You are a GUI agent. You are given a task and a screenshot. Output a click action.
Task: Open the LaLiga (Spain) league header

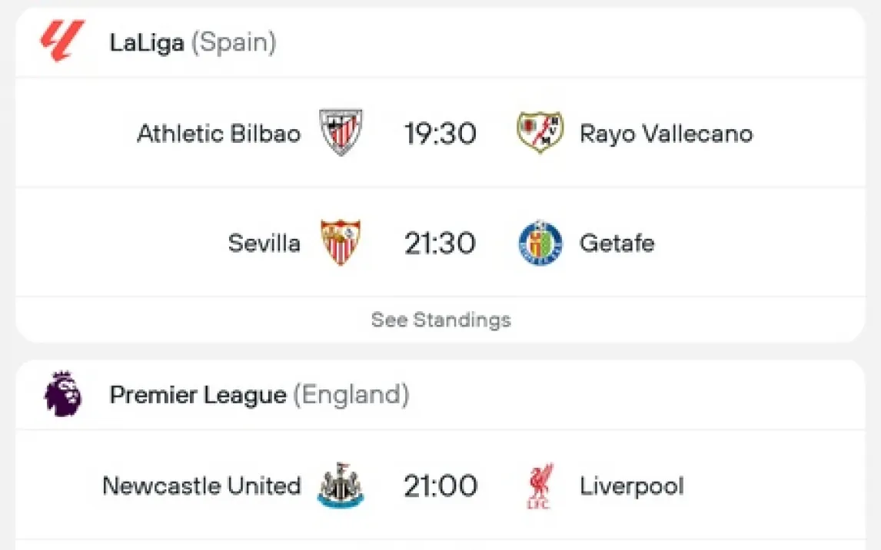click(x=192, y=42)
